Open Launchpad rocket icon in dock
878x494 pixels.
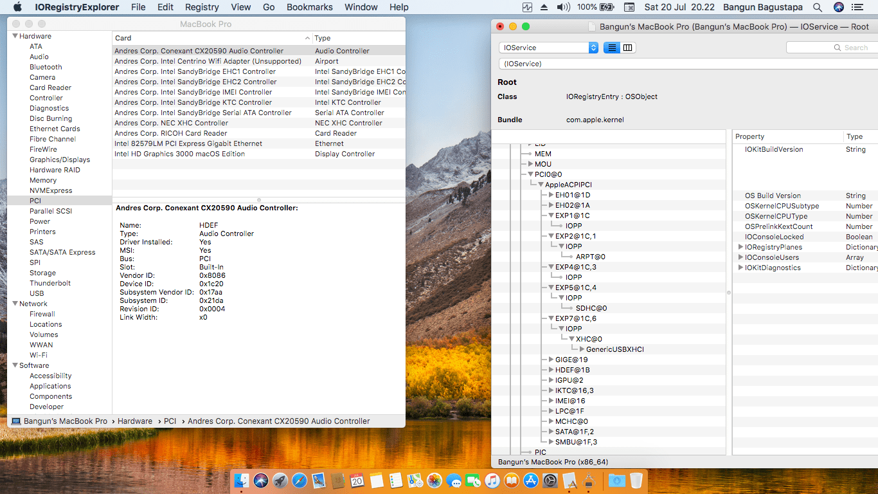pyautogui.click(x=280, y=480)
